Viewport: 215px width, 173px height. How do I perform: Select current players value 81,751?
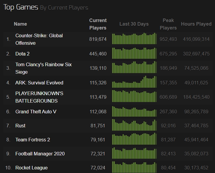coord(98,126)
